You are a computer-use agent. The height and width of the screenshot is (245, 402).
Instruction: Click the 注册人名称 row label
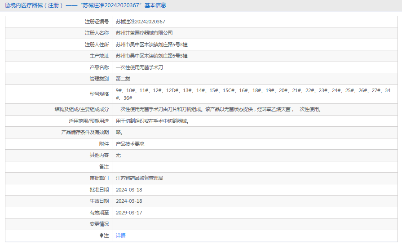[97, 33]
